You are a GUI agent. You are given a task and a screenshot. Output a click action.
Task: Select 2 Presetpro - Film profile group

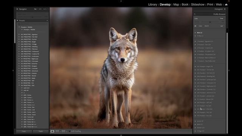(x=204, y=45)
